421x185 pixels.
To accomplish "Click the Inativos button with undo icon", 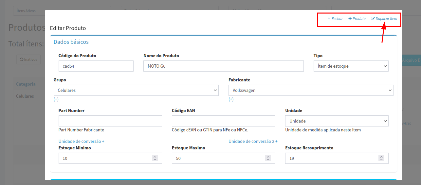I will [28, 59].
